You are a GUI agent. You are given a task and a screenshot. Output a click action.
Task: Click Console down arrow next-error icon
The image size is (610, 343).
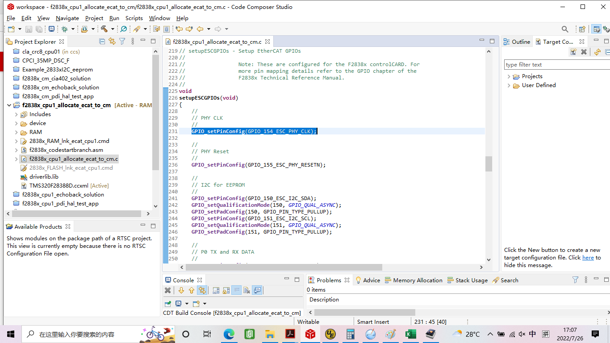[x=181, y=290]
